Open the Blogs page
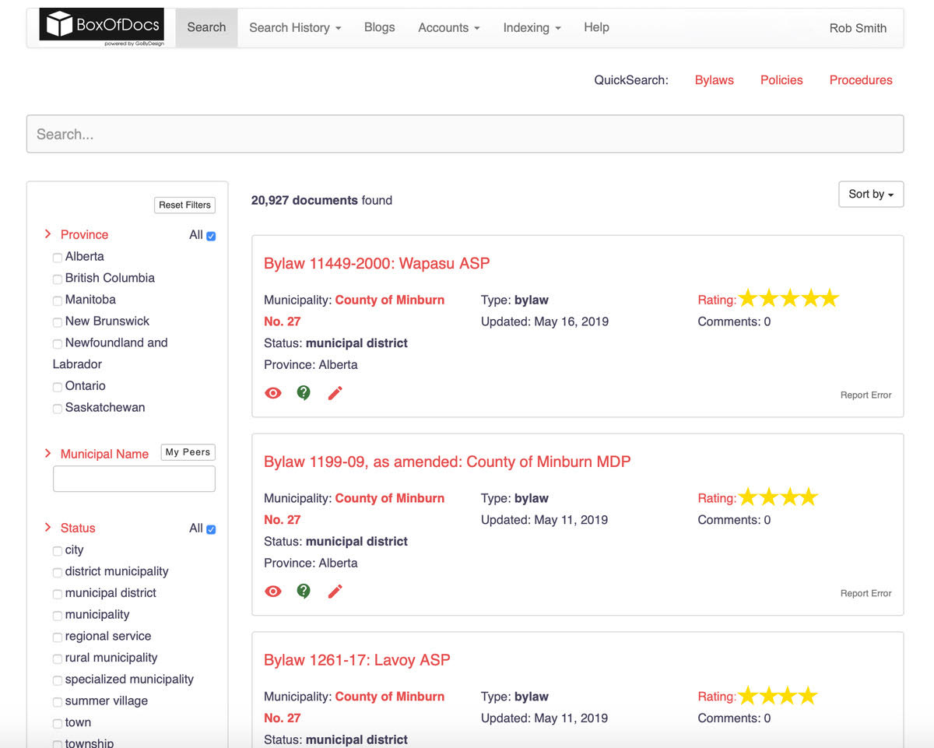Screen dimensions: 934x748 [x=380, y=27]
